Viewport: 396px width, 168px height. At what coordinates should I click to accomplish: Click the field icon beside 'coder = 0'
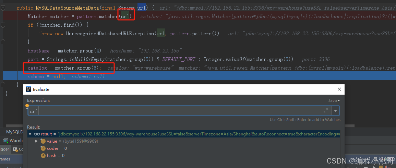43,148
